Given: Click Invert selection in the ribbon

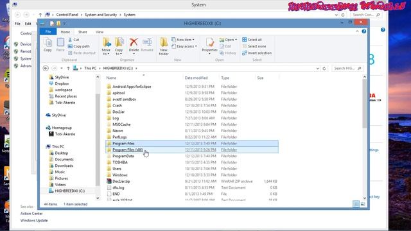Looking at the screenshot, I should click(x=257, y=53).
